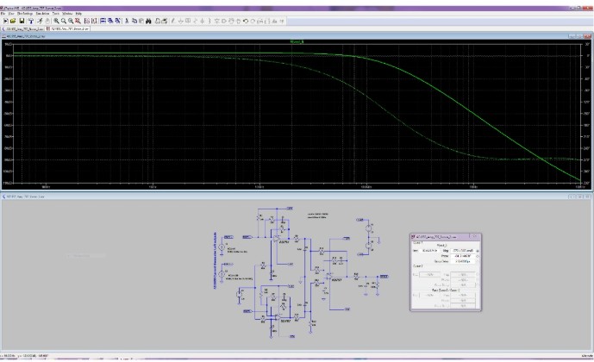Image resolution: width=594 pixels, height=362 pixels.
Task: Open Find with the binoculars icon
Action: coord(148,21)
